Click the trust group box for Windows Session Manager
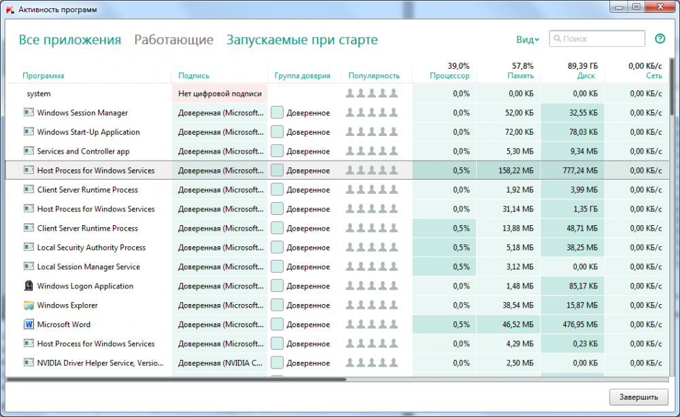This screenshot has width=680, height=417. (x=277, y=113)
